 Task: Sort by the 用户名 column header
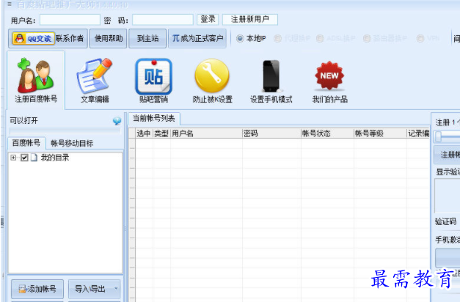206,133
